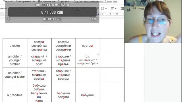
Task: Select the right indent marker on the ruler
Action: coord(98,14)
